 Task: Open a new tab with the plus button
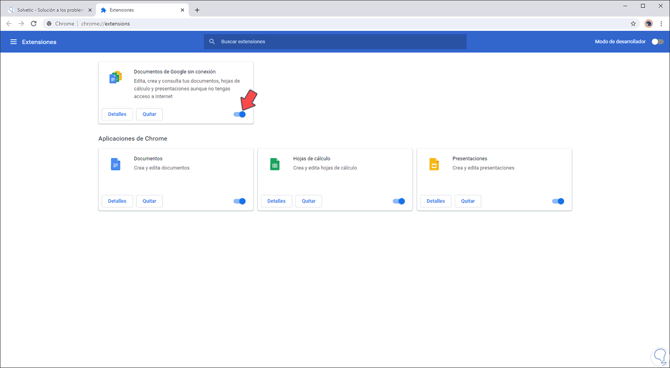click(x=197, y=10)
